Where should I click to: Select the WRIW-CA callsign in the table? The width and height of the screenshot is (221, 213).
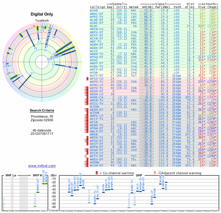(x=96, y=29)
